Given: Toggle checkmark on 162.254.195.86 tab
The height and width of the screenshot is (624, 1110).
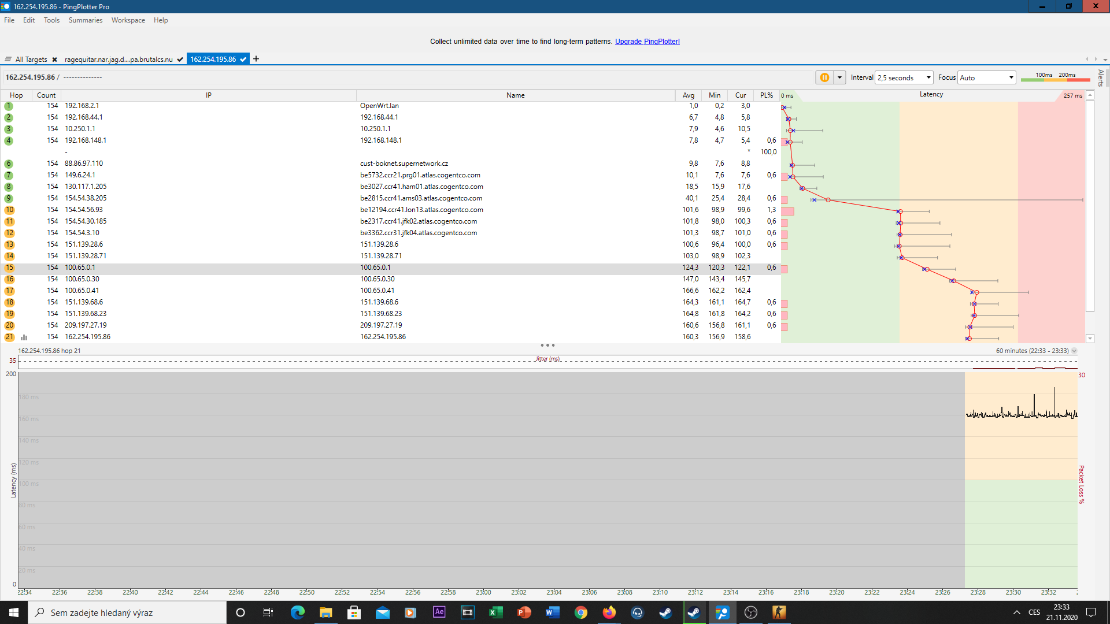Looking at the screenshot, I should 243,60.
